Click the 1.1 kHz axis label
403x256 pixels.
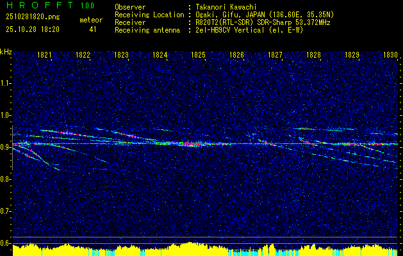tap(5, 83)
